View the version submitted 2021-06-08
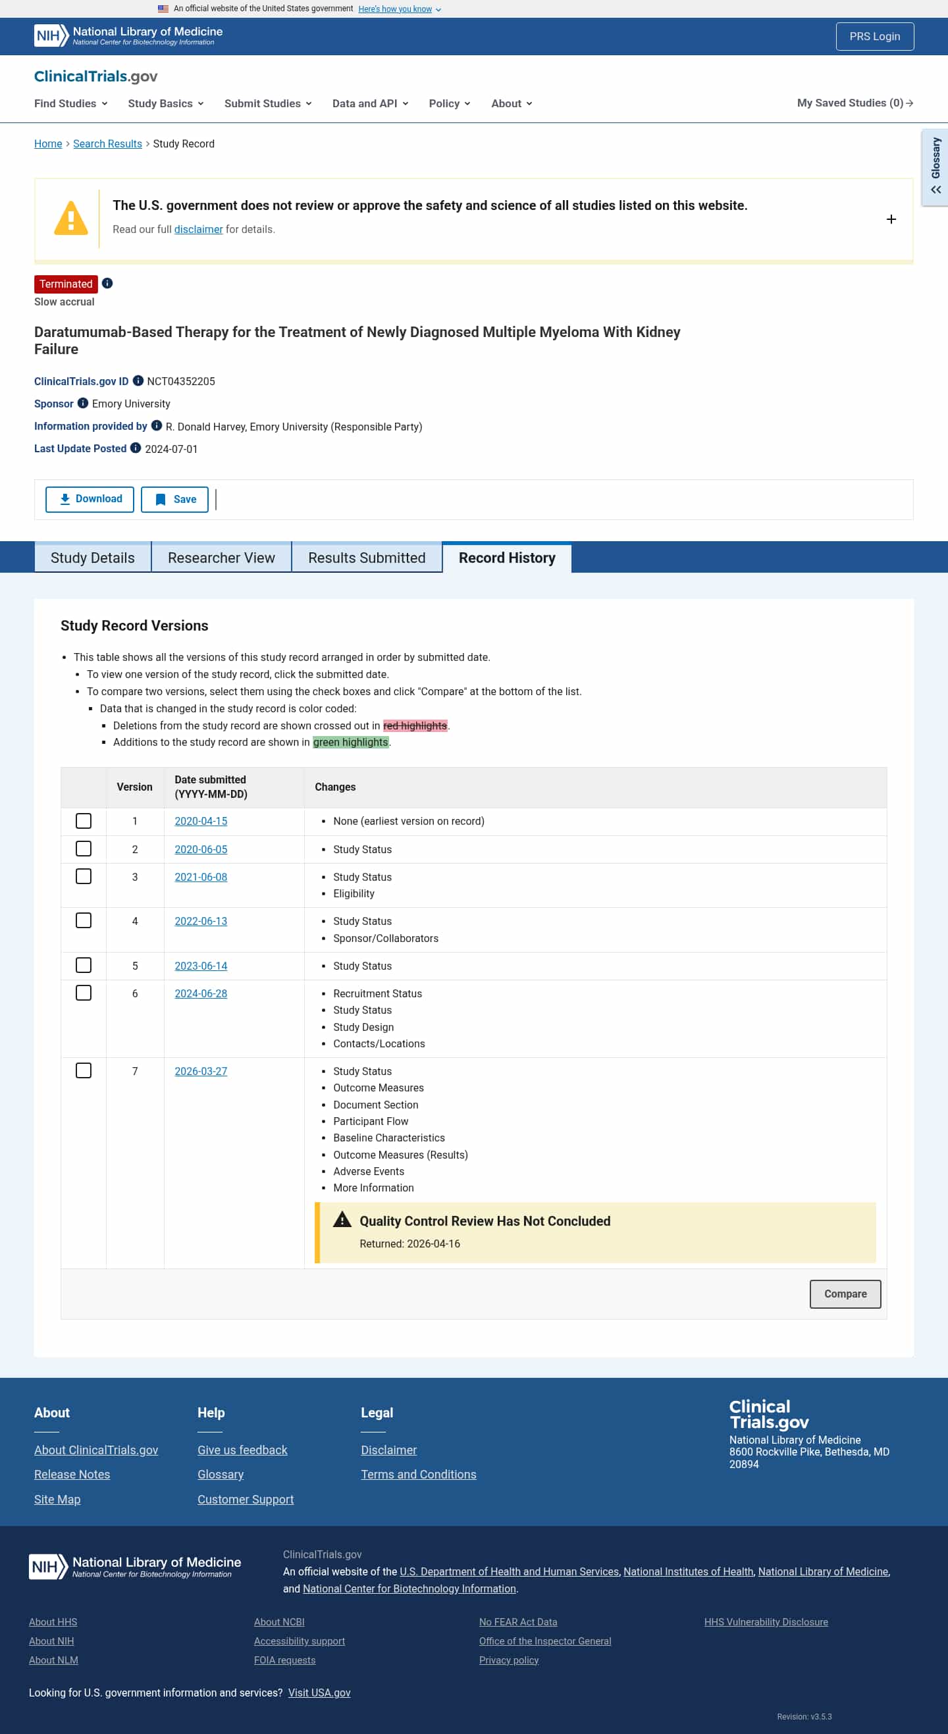Screen dimensions: 948x1734 201,877
